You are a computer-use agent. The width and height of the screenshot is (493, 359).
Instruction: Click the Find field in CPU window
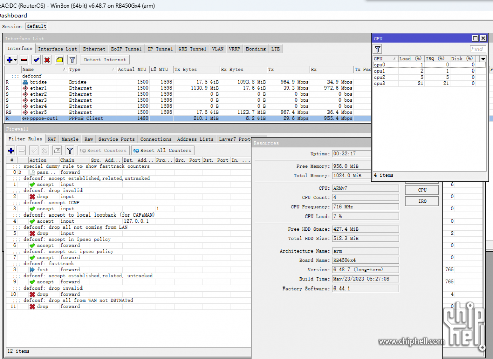(x=478, y=49)
